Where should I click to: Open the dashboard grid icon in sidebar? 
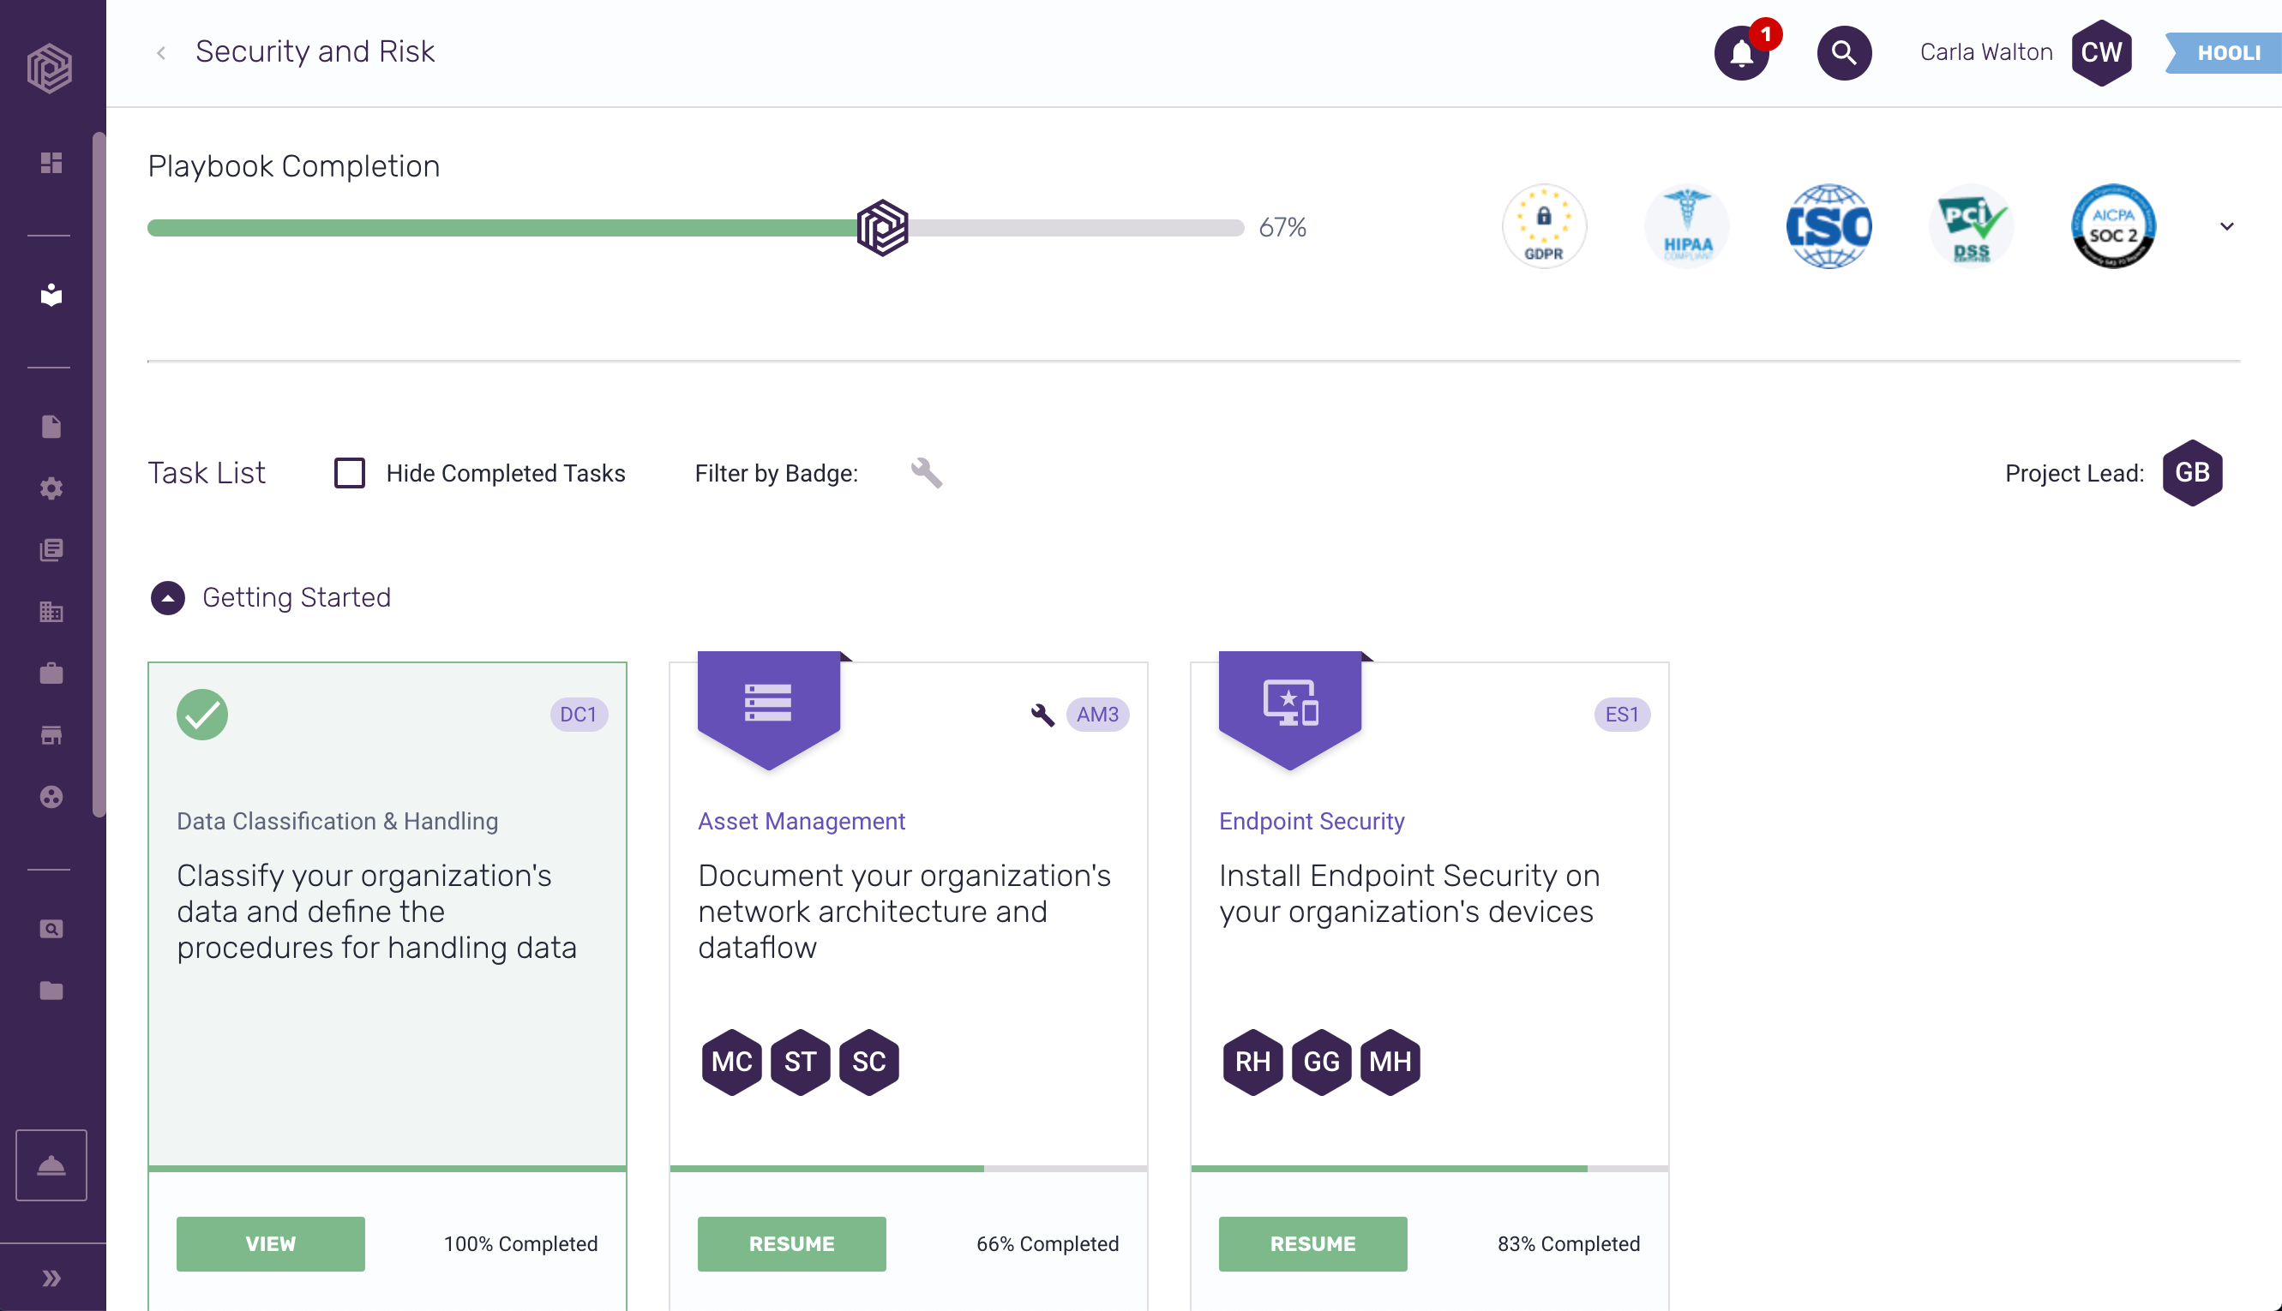coord(51,162)
